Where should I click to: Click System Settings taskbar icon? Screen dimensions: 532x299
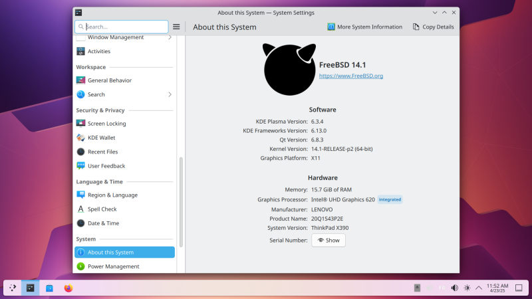(x=30, y=288)
